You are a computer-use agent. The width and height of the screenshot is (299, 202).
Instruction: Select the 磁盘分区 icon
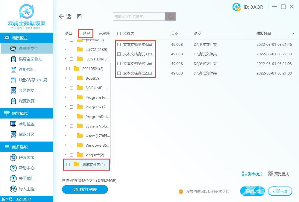[x=13, y=134]
